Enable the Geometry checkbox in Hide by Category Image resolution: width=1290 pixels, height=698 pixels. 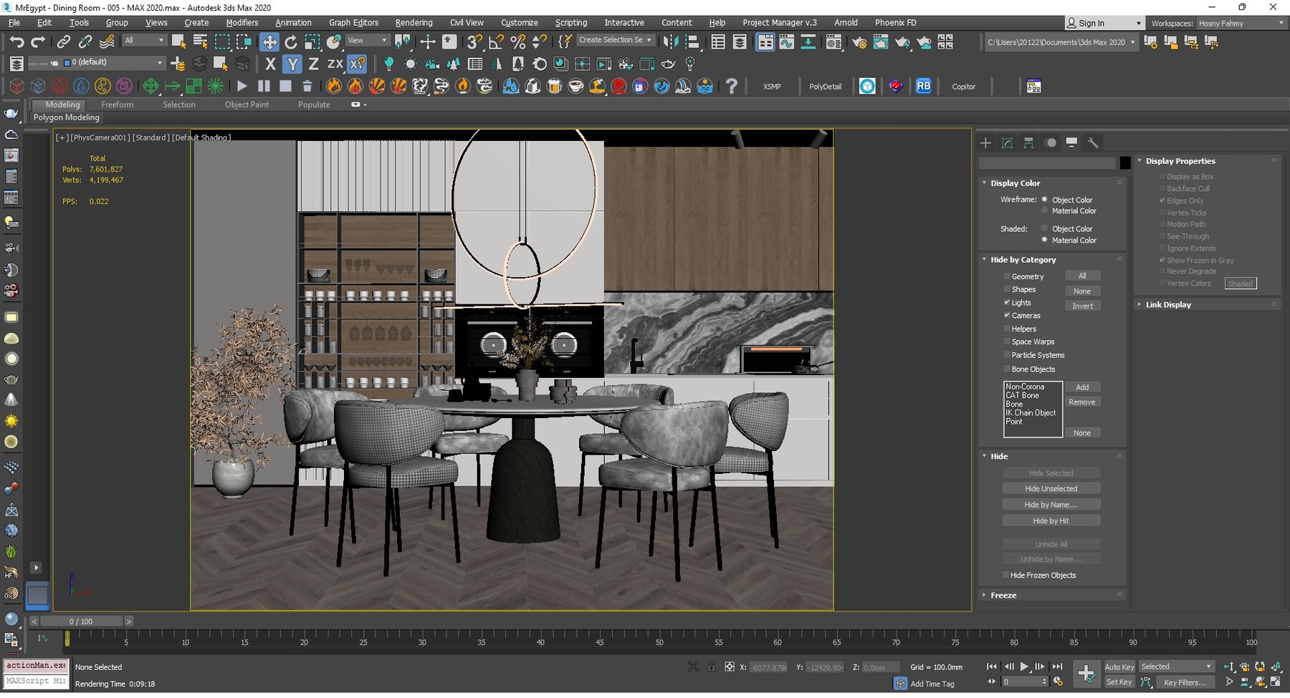coord(1008,276)
